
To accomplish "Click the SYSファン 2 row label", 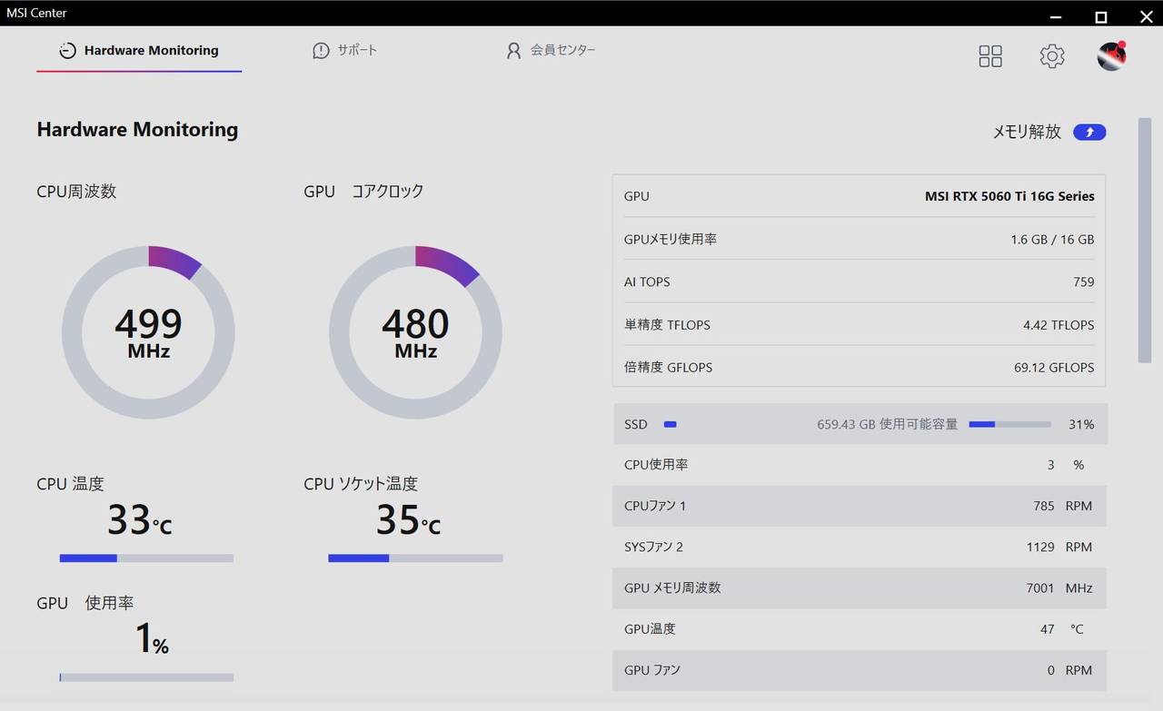I will point(654,547).
